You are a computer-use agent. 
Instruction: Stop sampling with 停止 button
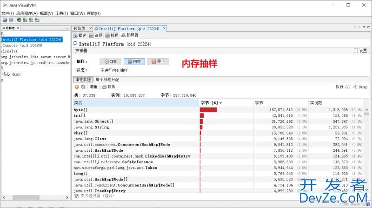click(158, 61)
